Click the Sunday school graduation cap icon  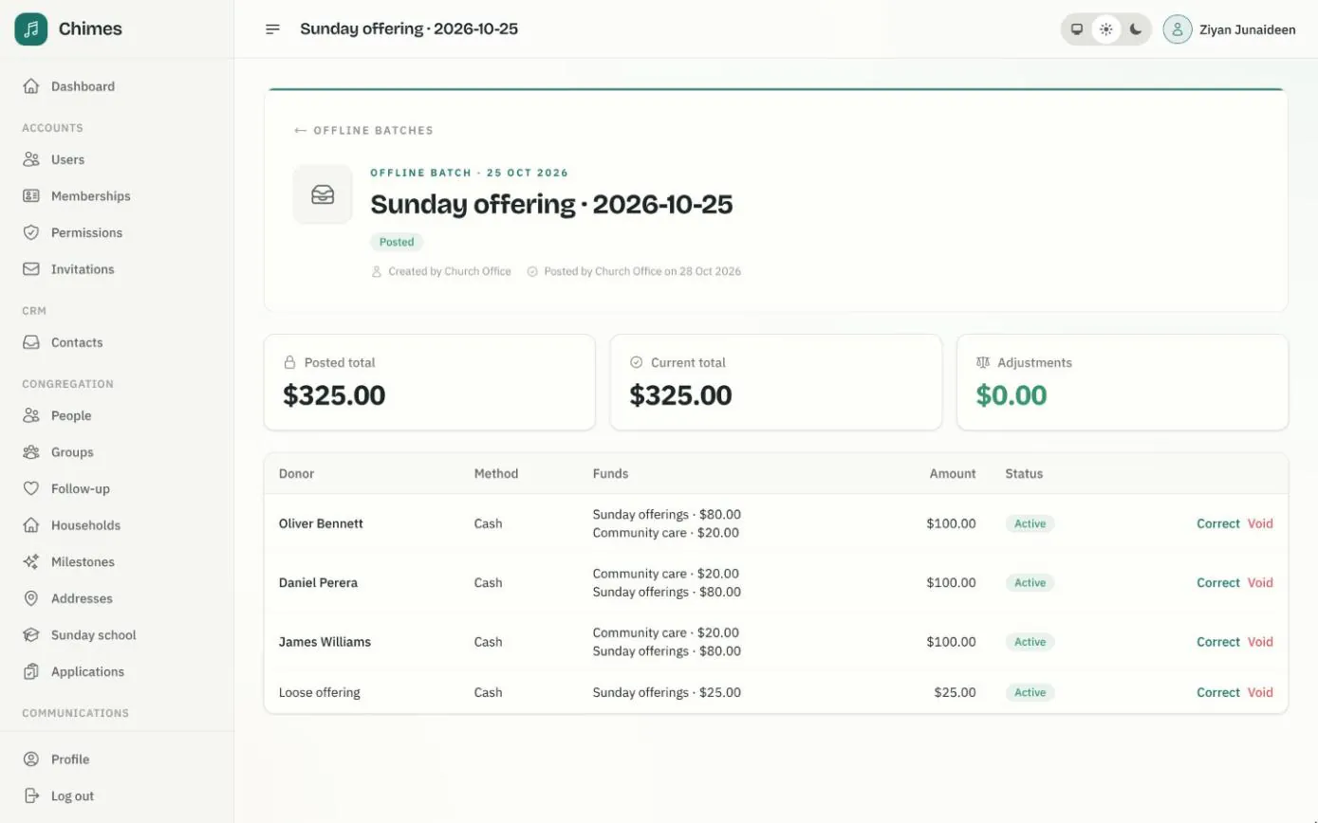(31, 635)
